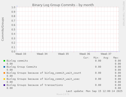Click the 0.4 y-axis tick label
The image size is (126, 97).
tap(13, 34)
